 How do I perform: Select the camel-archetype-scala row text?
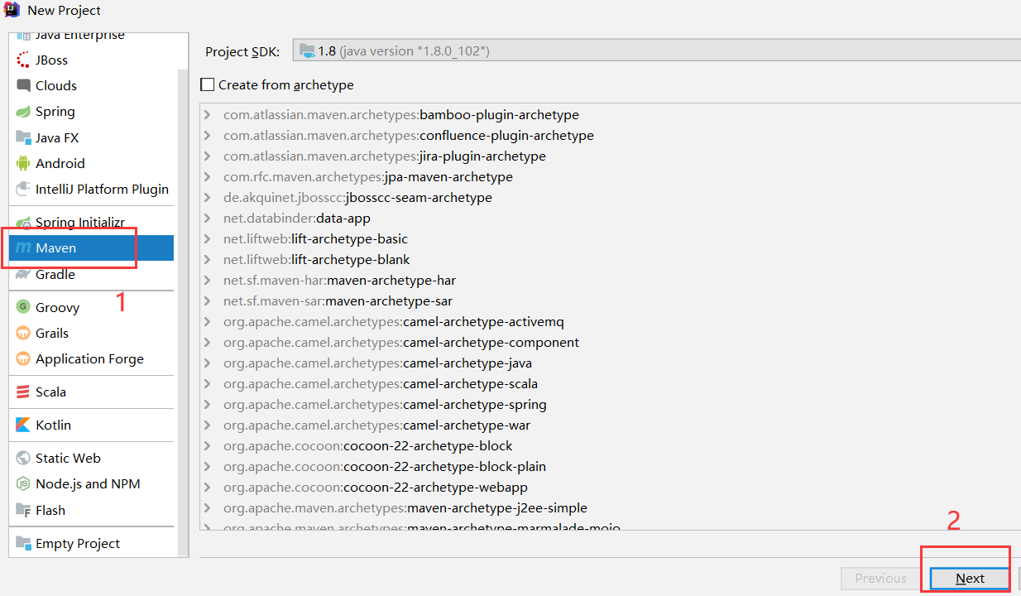(x=381, y=384)
